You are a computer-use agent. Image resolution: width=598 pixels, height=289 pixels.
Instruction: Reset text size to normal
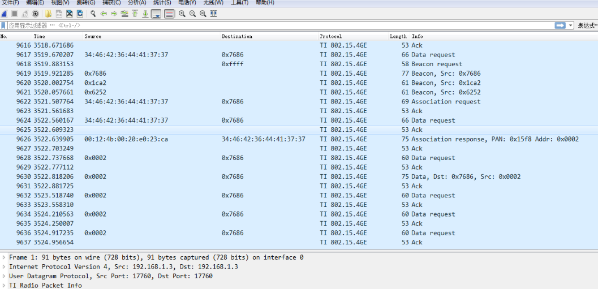coord(203,14)
